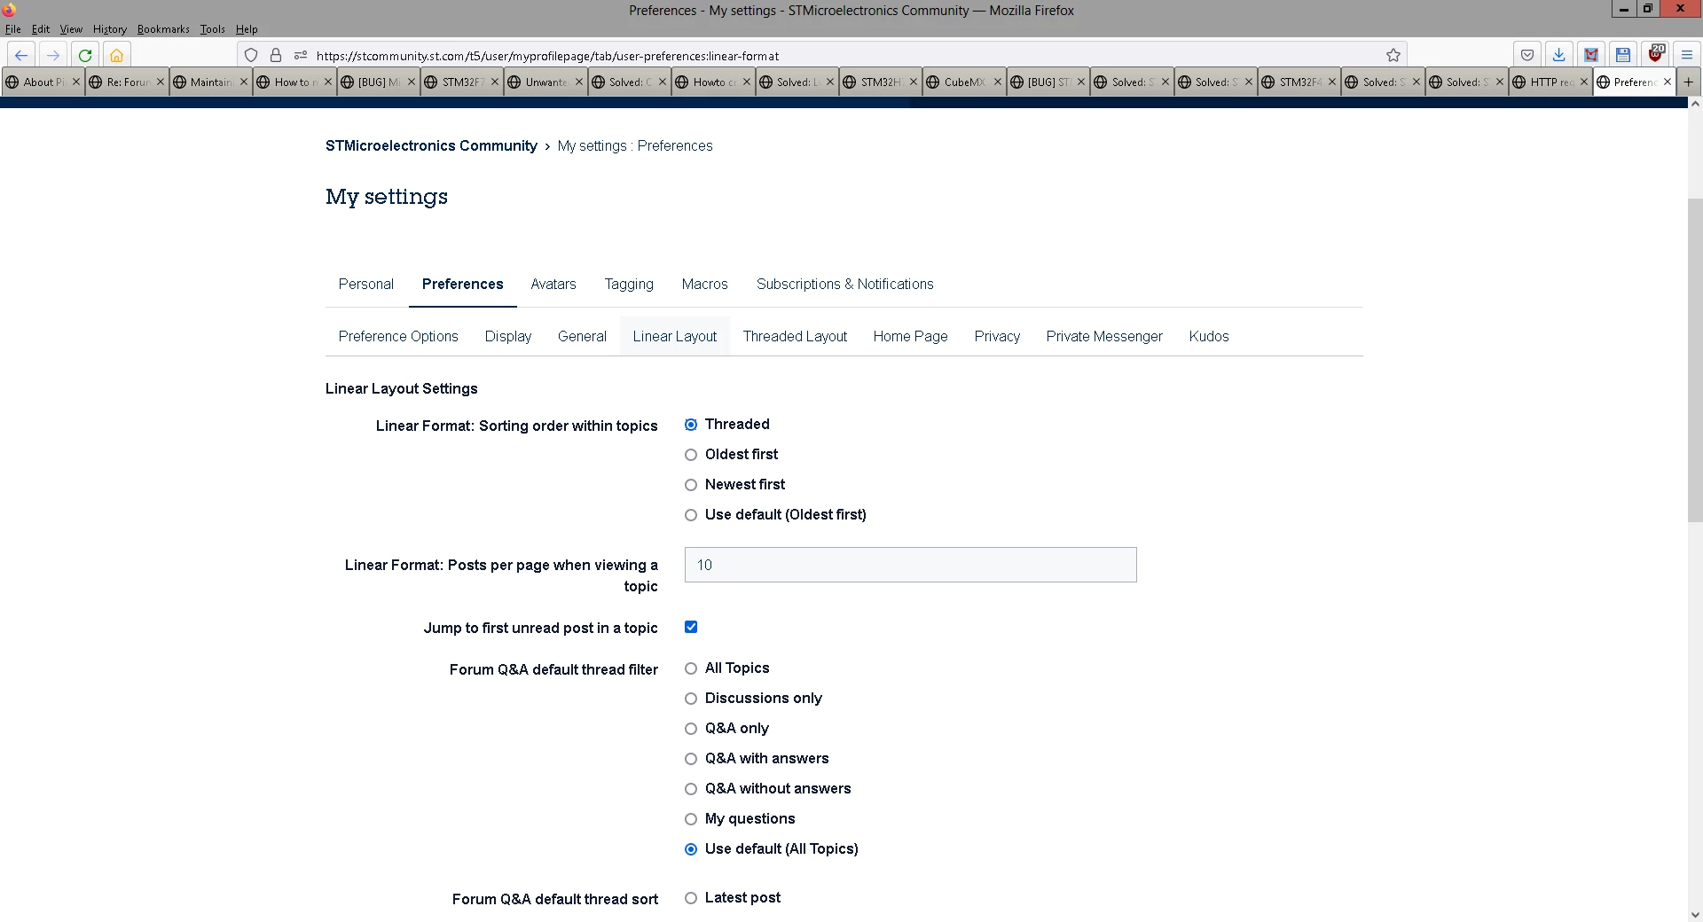The width and height of the screenshot is (1703, 922).
Task: Go back with the browser back arrow
Action: point(21,55)
